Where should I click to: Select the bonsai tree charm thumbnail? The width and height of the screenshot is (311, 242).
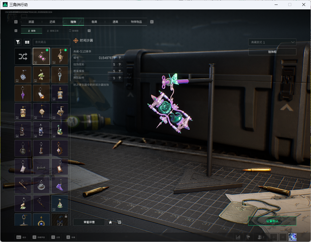click(41, 75)
